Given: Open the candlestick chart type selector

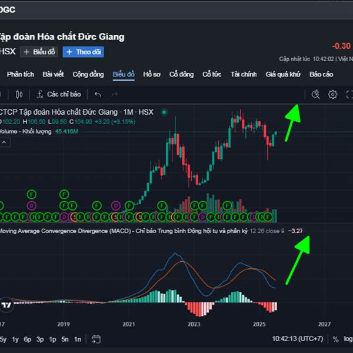Looking at the screenshot, I should pyautogui.click(x=19, y=95).
